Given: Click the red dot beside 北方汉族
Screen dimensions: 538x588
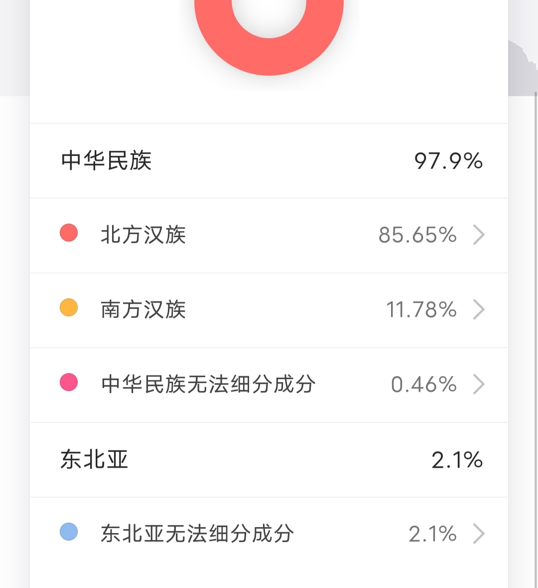Looking at the screenshot, I should tap(69, 233).
